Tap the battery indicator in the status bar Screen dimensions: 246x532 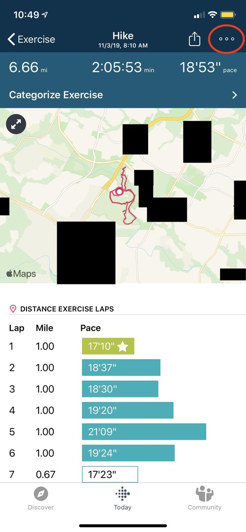coord(227,14)
